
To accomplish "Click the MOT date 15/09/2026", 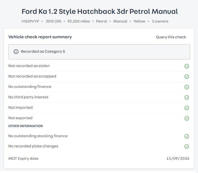I will [178, 159].
